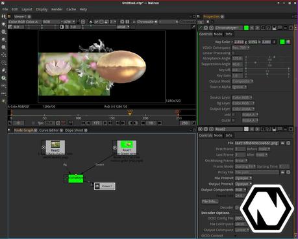Select the Viewer1 node in graph
This screenshot has width=298, height=239.
tap(105, 186)
